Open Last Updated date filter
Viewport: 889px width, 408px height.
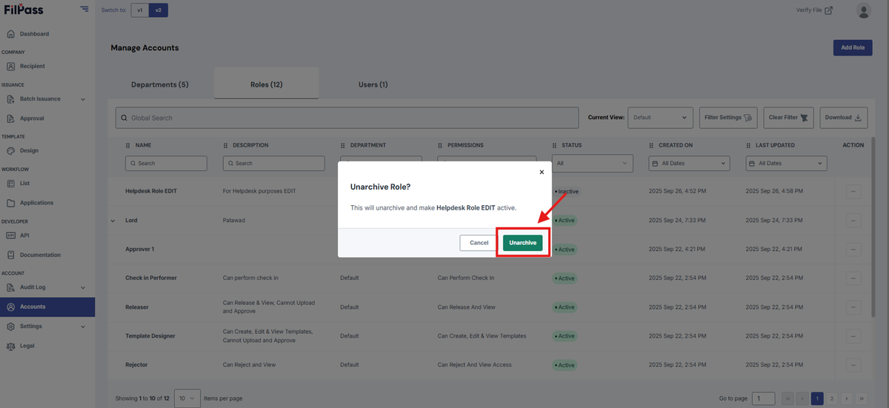tap(786, 163)
